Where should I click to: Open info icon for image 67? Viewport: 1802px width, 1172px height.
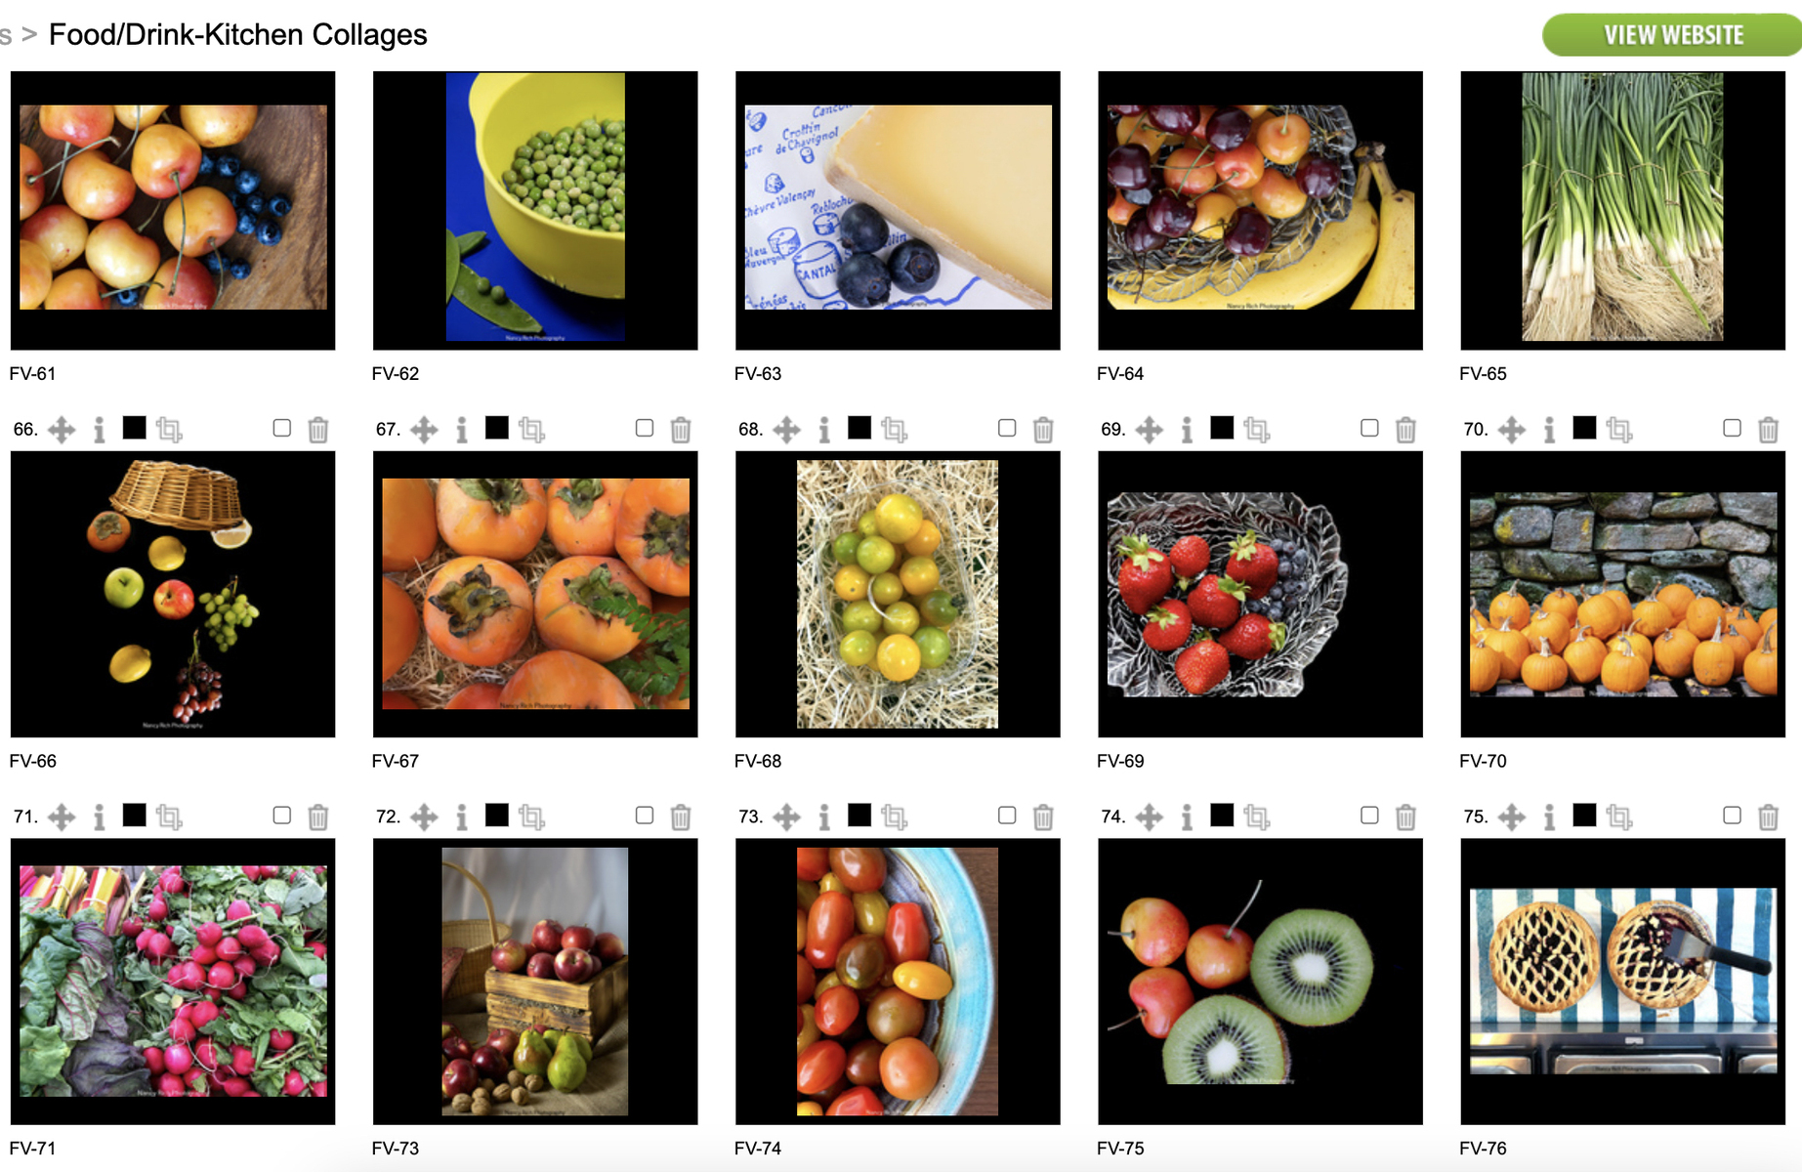tap(462, 430)
